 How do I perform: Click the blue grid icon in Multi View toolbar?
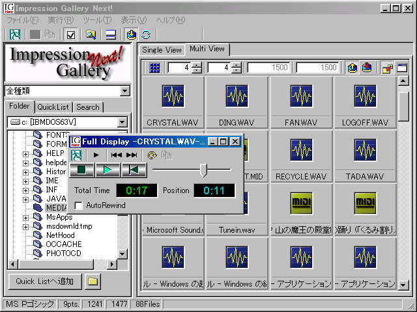pyautogui.click(x=154, y=68)
